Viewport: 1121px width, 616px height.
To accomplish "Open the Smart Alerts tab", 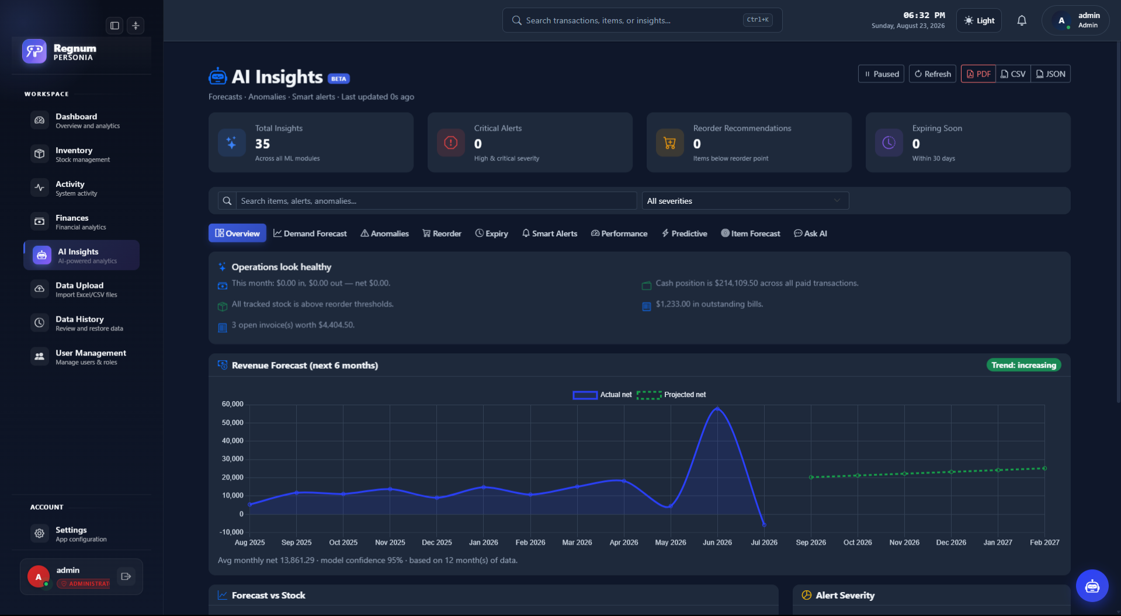I will pyautogui.click(x=550, y=234).
